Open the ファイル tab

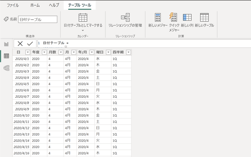[x=13, y=5]
